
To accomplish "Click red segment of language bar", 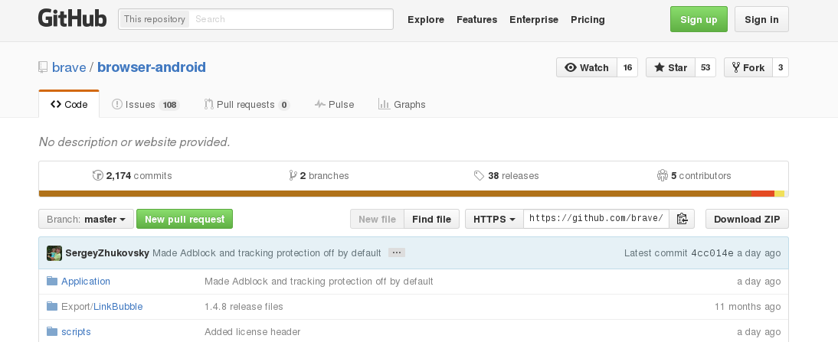I will point(763,194).
